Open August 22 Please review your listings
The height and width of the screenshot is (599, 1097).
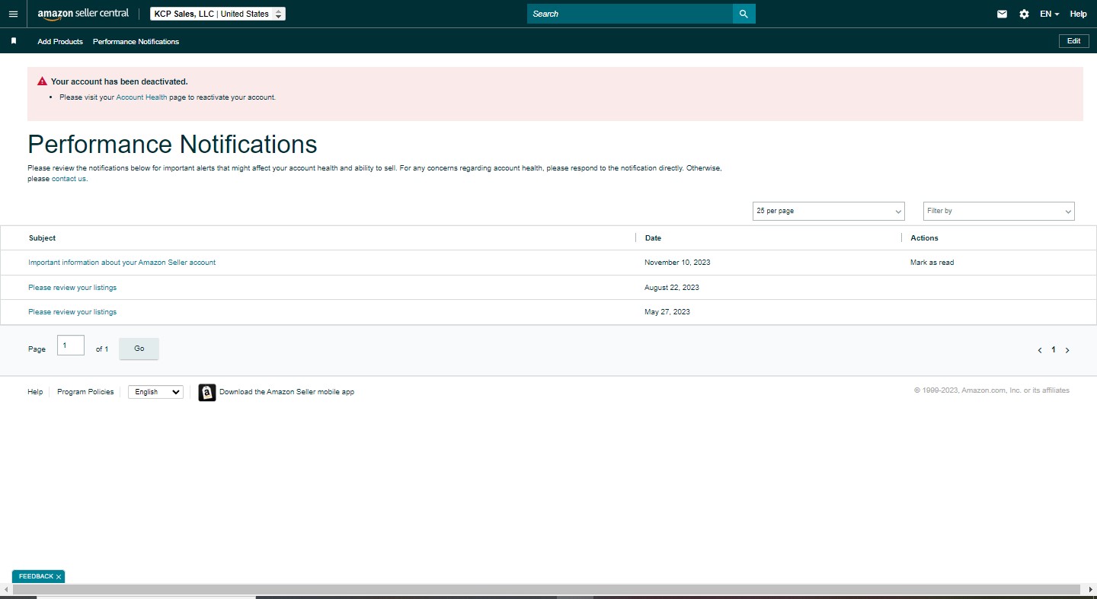tap(72, 288)
